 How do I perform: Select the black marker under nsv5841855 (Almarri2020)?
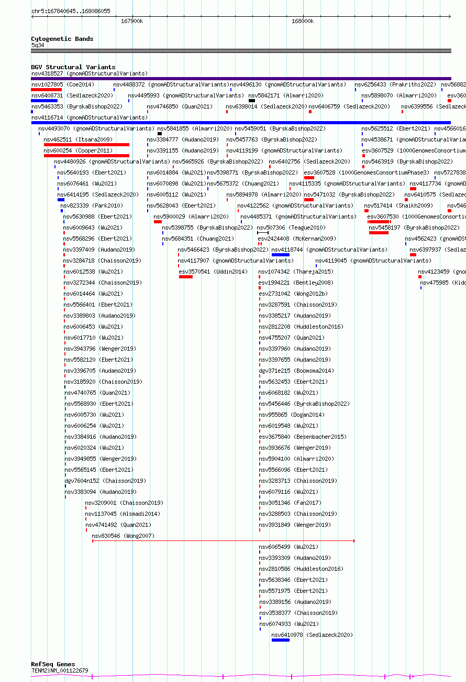(x=160, y=134)
